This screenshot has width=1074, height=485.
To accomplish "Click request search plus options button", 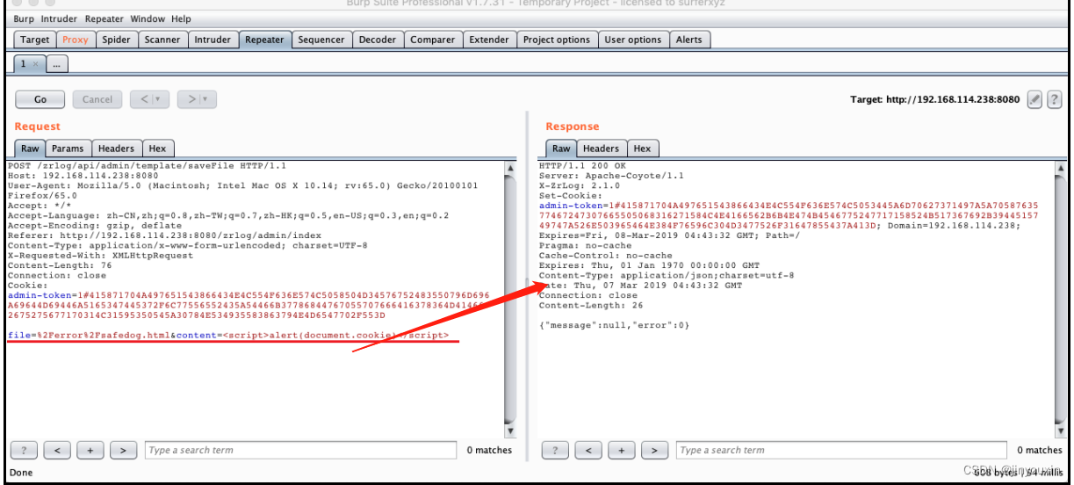I will (x=90, y=450).
